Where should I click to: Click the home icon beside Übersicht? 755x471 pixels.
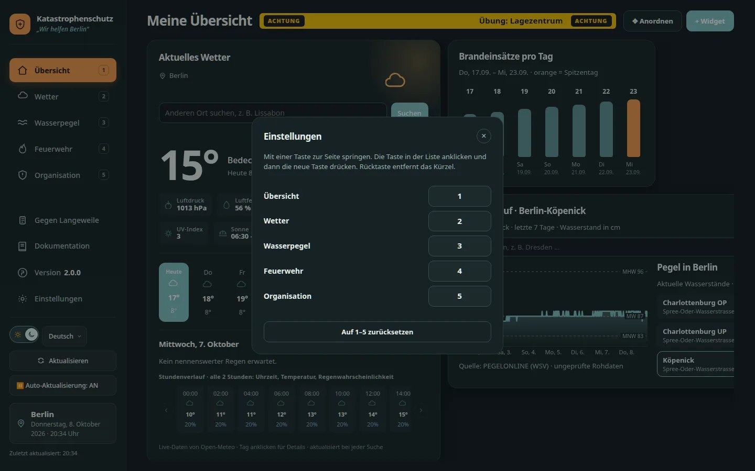coord(23,70)
